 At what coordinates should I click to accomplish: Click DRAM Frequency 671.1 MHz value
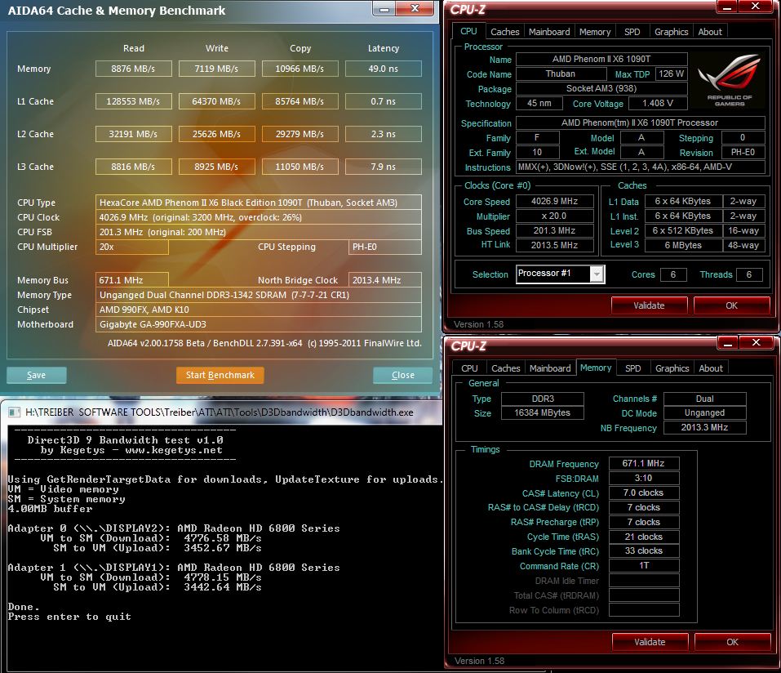(x=644, y=463)
